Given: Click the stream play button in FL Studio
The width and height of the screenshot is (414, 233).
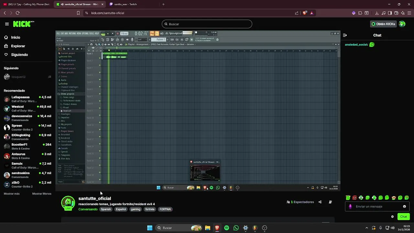Looking at the screenshot, I should pos(108,34).
